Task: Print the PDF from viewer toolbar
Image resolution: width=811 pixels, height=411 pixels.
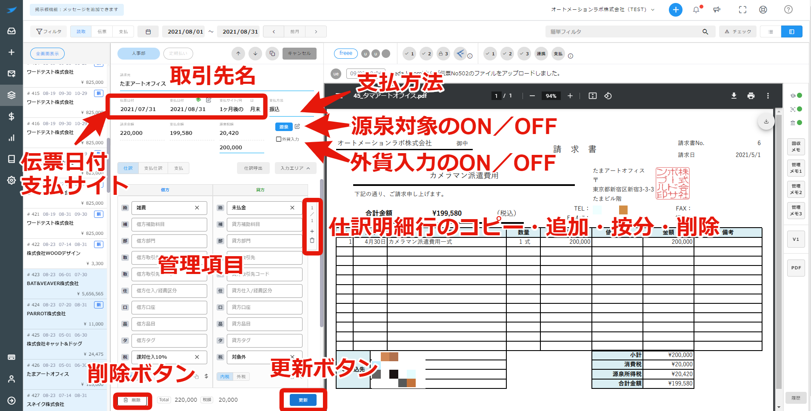Action: point(751,96)
